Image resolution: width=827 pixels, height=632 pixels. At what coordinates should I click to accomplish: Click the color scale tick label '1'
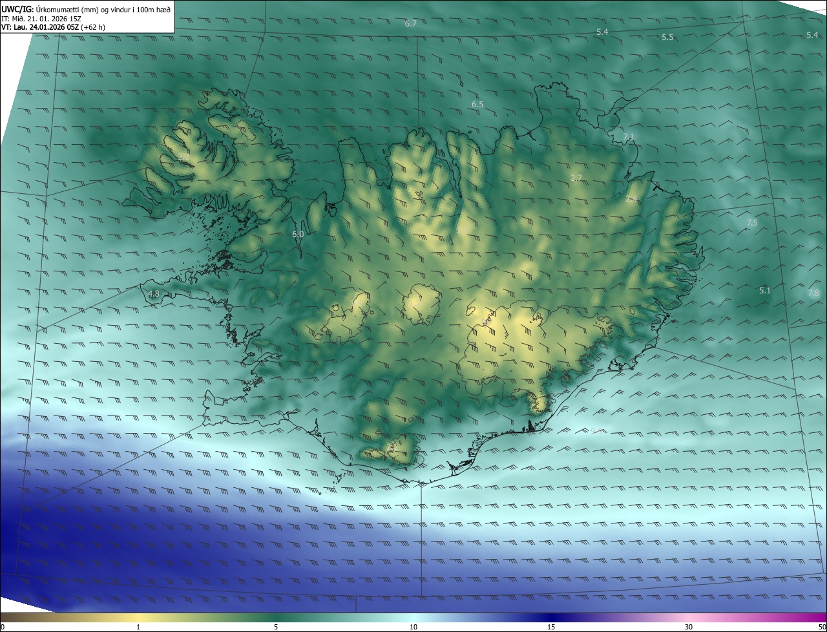(138, 627)
